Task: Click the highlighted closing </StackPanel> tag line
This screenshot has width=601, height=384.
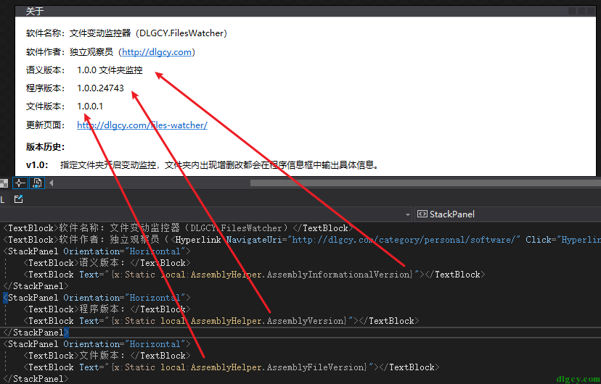Action: point(36,333)
